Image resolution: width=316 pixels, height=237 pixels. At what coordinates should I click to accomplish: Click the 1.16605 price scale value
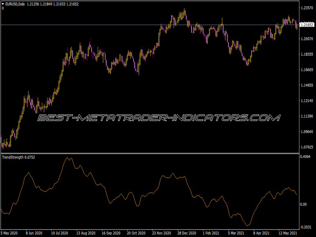pos(307,70)
